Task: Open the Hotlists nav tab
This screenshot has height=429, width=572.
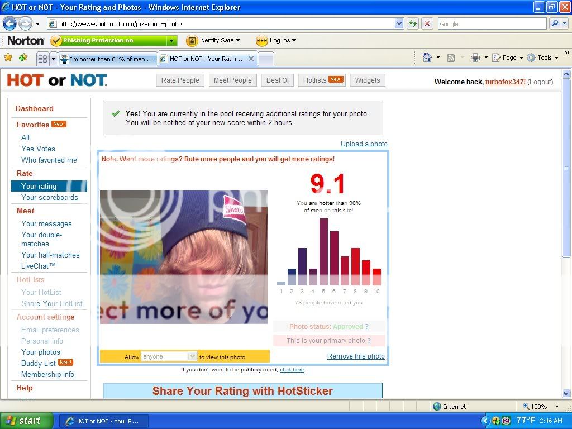Action: pos(322,80)
